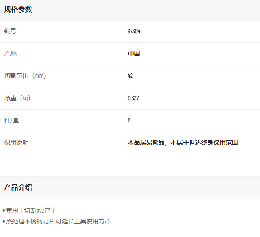Click the 编号 row label
Image resolution: width=260 pixels, height=237 pixels.
click(x=10, y=31)
